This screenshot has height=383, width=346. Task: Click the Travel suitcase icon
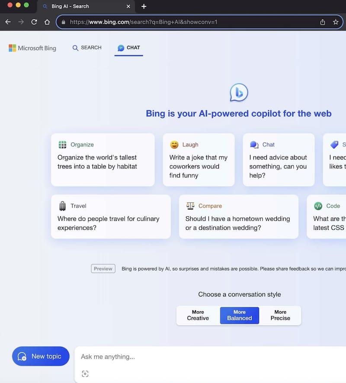[x=63, y=206]
